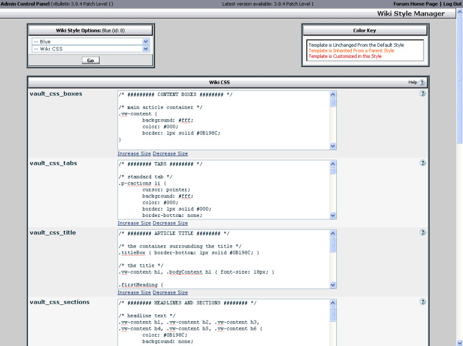Decrease Size of vault_css_boxes textarea
The height and width of the screenshot is (346, 463).
170,154
